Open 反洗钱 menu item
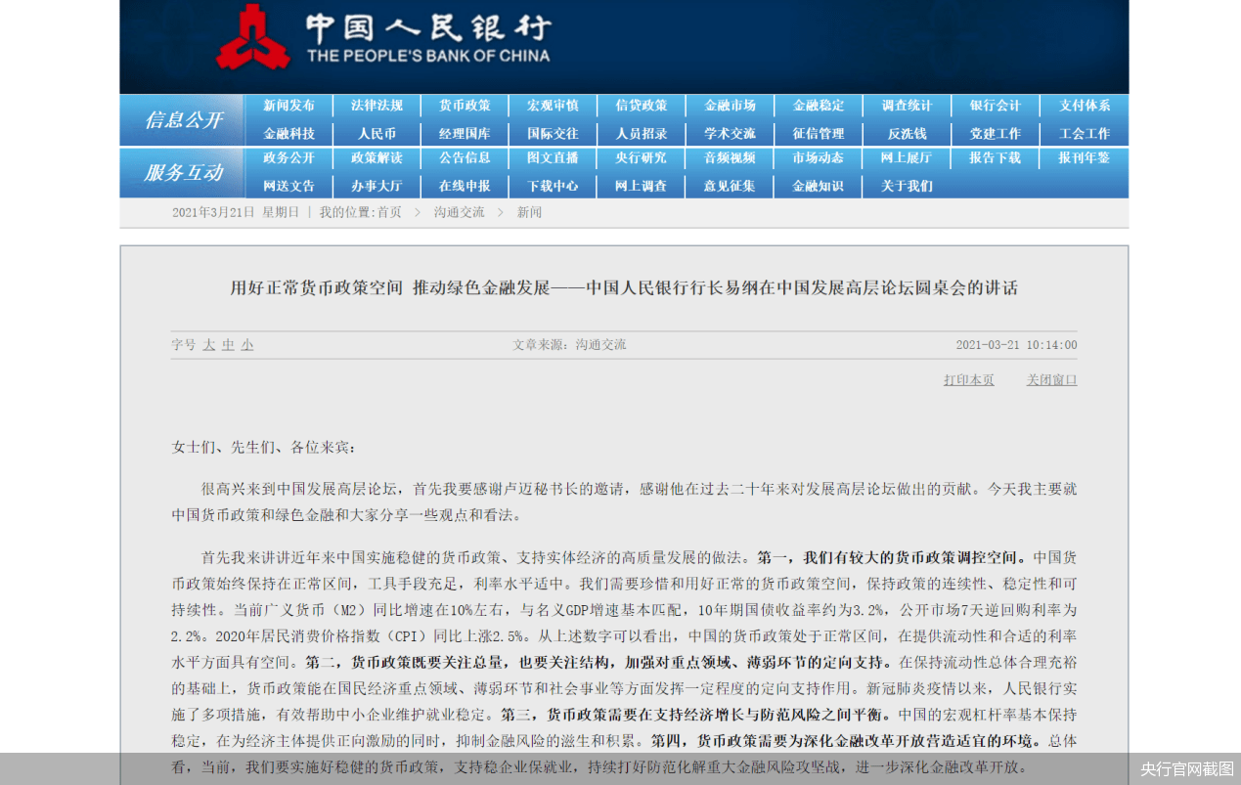The image size is (1241, 785). 907,134
